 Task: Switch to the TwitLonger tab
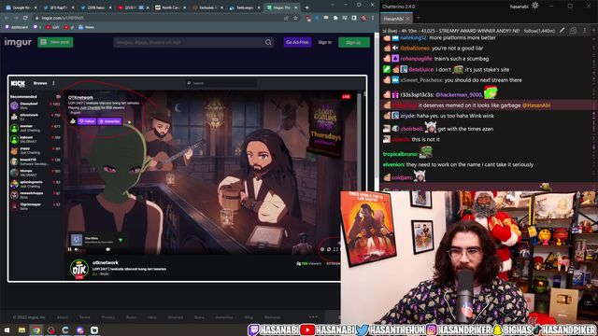click(245, 7)
